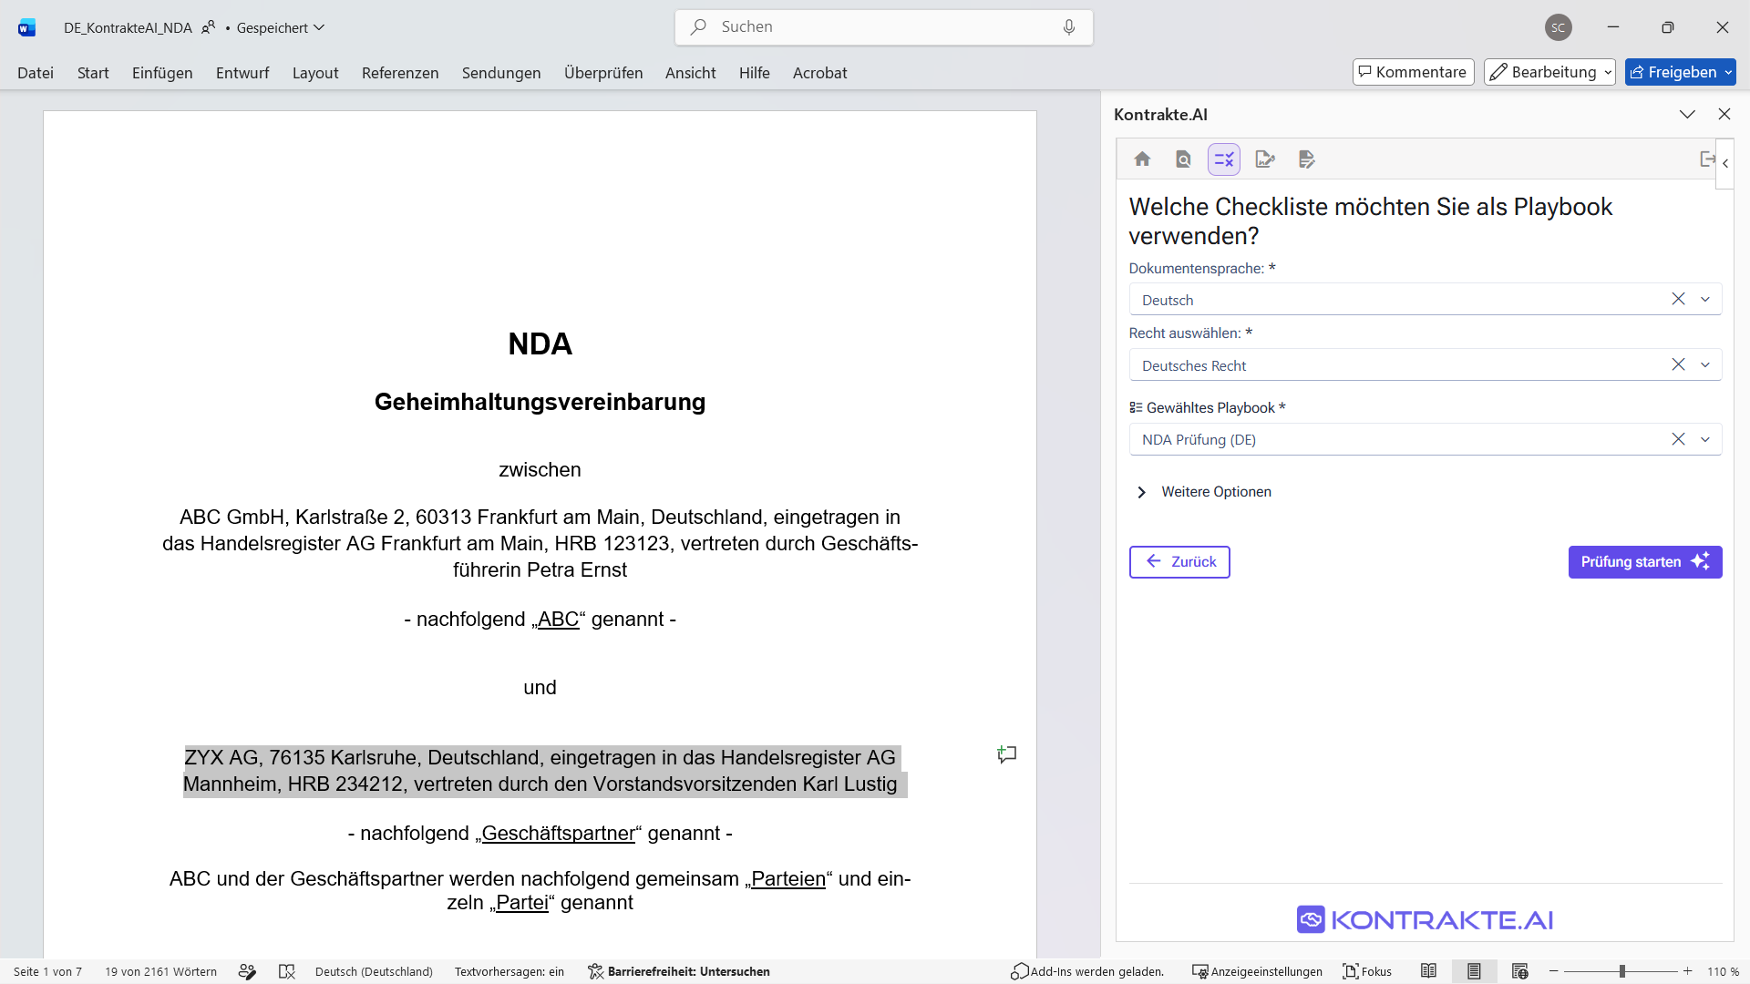Open the Layout ribbon tab

coord(315,73)
